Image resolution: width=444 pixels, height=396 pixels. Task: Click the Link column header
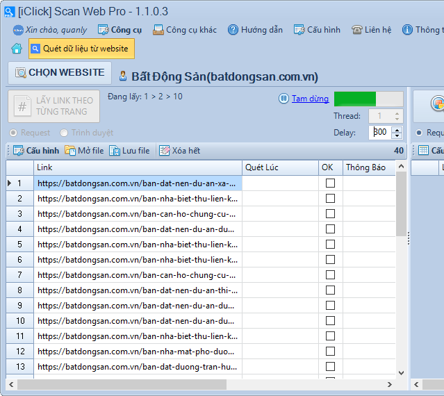tap(138, 167)
